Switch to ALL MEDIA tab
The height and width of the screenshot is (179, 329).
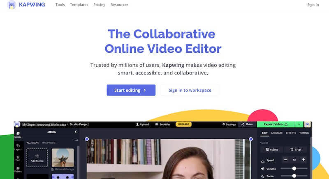(32, 143)
